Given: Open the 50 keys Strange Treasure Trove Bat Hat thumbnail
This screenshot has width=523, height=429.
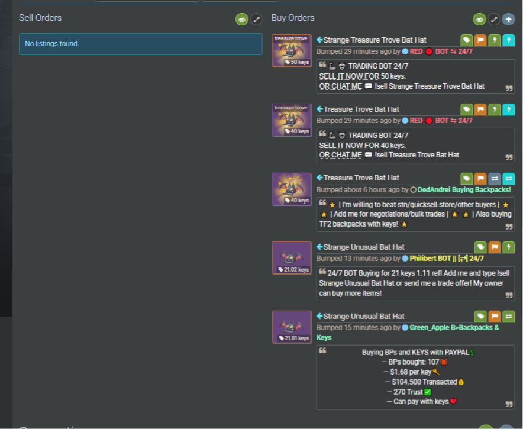Looking at the screenshot, I should click(x=292, y=51).
